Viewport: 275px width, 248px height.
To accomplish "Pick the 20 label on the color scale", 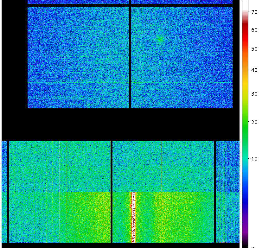I will pyautogui.click(x=254, y=123).
